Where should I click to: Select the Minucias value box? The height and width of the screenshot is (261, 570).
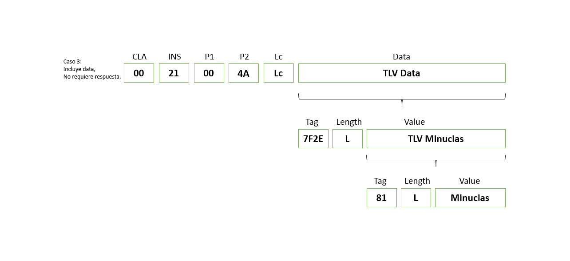click(470, 198)
